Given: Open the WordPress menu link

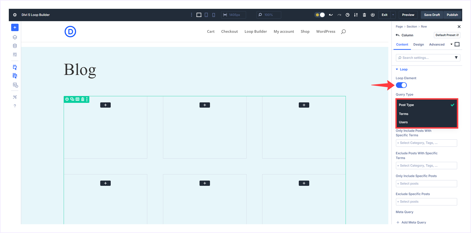Looking at the screenshot, I should click(x=326, y=31).
